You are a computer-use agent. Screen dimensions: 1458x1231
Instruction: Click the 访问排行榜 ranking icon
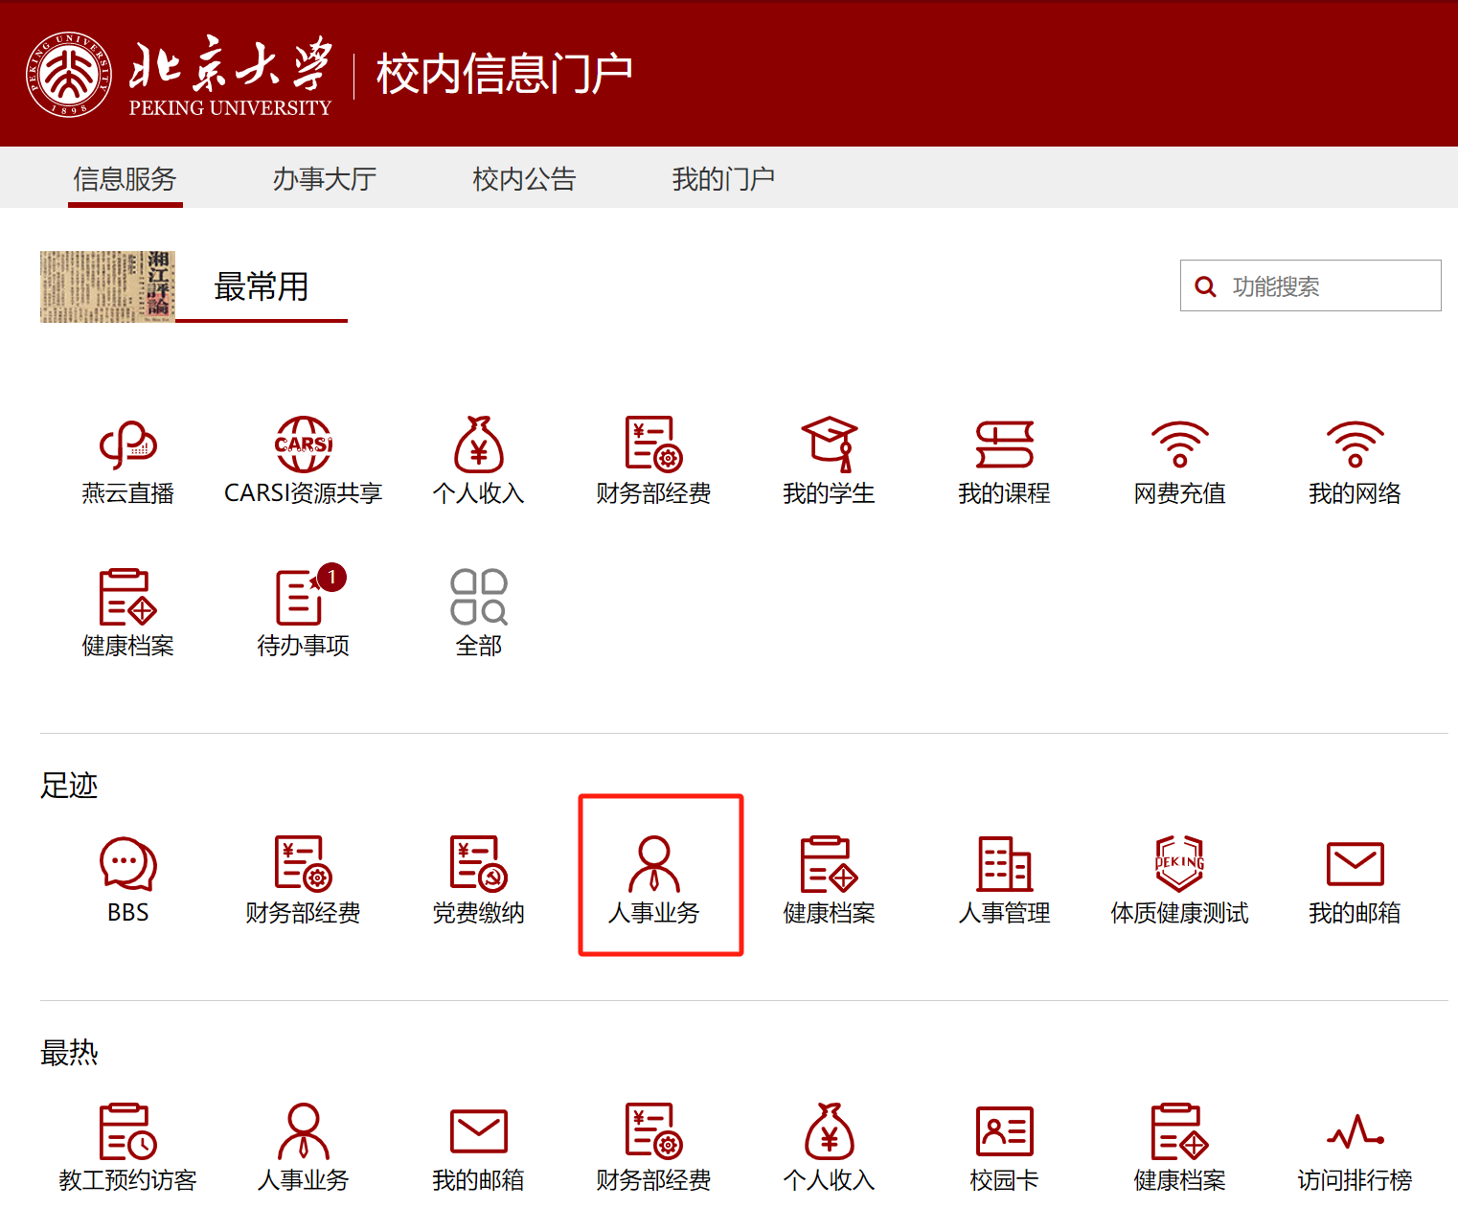(1355, 1132)
